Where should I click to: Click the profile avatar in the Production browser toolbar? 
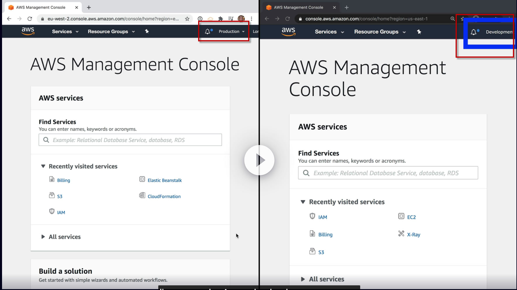point(241,19)
